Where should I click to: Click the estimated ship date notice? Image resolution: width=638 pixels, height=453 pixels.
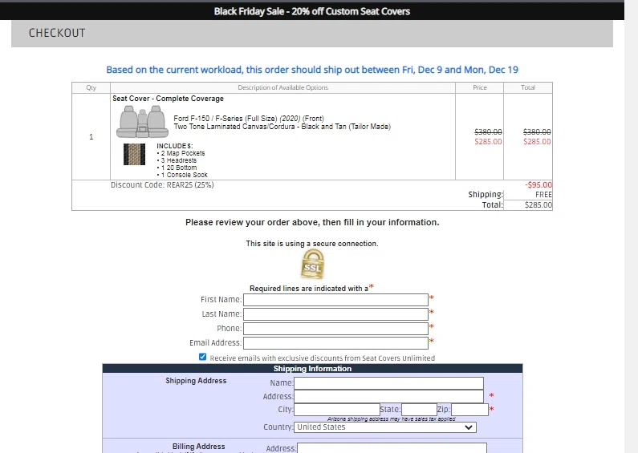[x=312, y=70]
